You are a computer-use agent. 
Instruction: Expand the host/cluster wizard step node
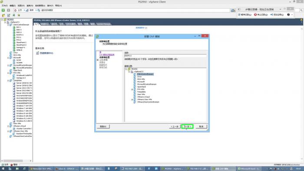point(98,60)
